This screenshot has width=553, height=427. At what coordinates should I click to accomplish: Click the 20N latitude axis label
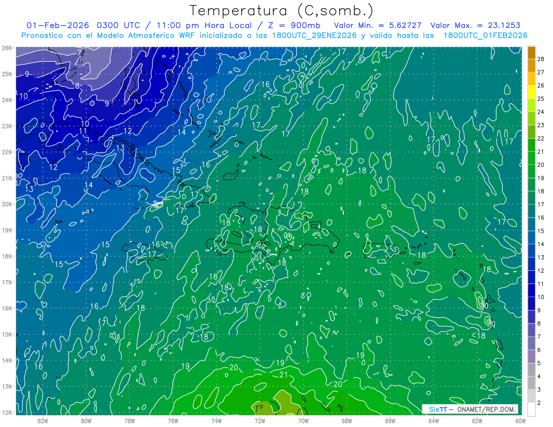(x=6, y=204)
